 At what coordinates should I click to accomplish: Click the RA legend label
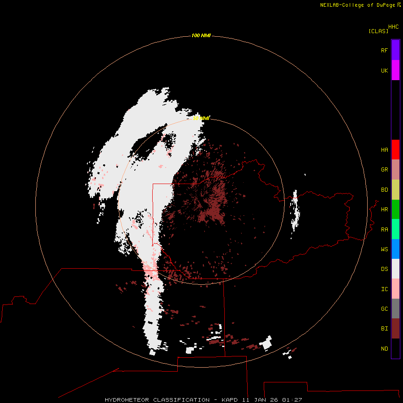[x=384, y=230]
